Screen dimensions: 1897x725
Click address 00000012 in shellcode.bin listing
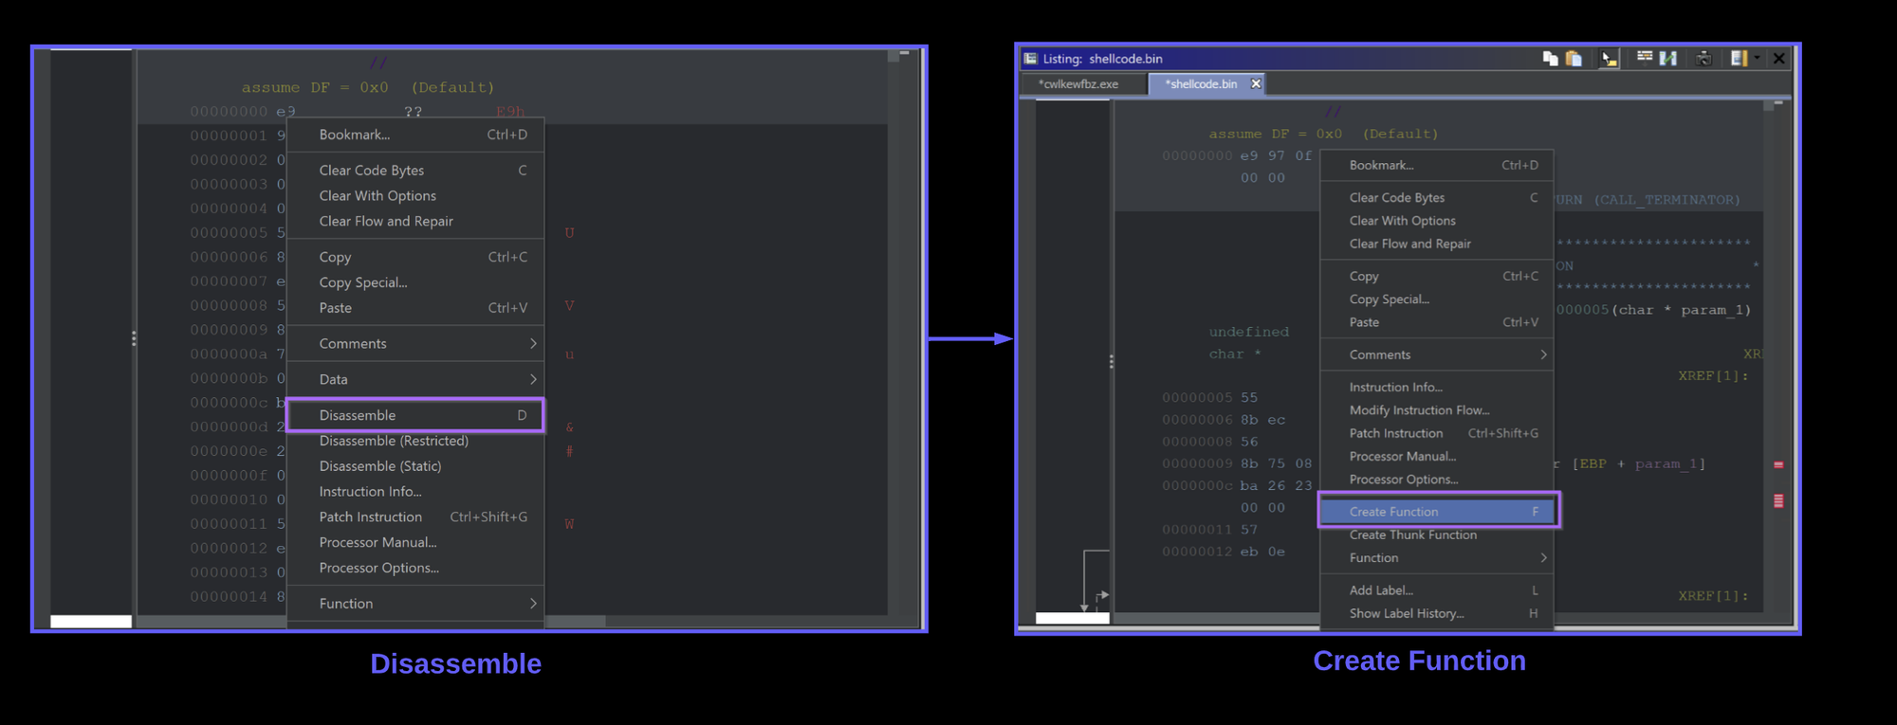coord(1197,552)
